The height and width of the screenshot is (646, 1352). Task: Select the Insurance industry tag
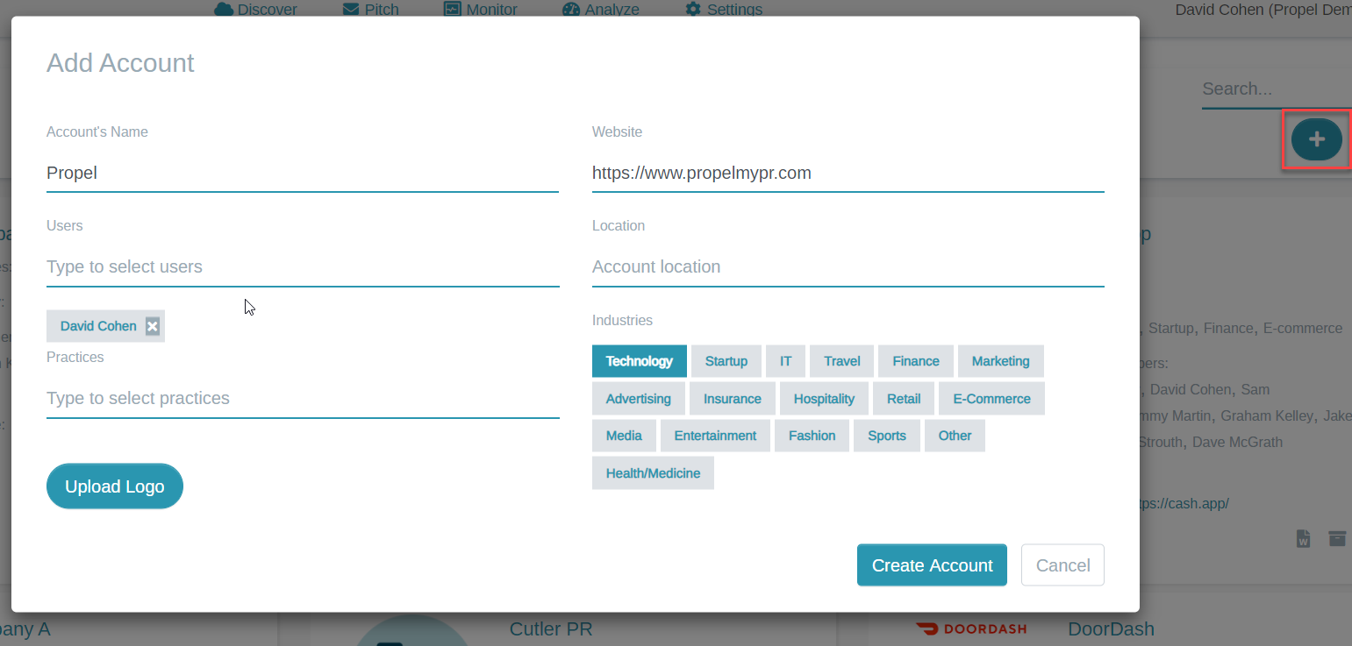(x=733, y=399)
